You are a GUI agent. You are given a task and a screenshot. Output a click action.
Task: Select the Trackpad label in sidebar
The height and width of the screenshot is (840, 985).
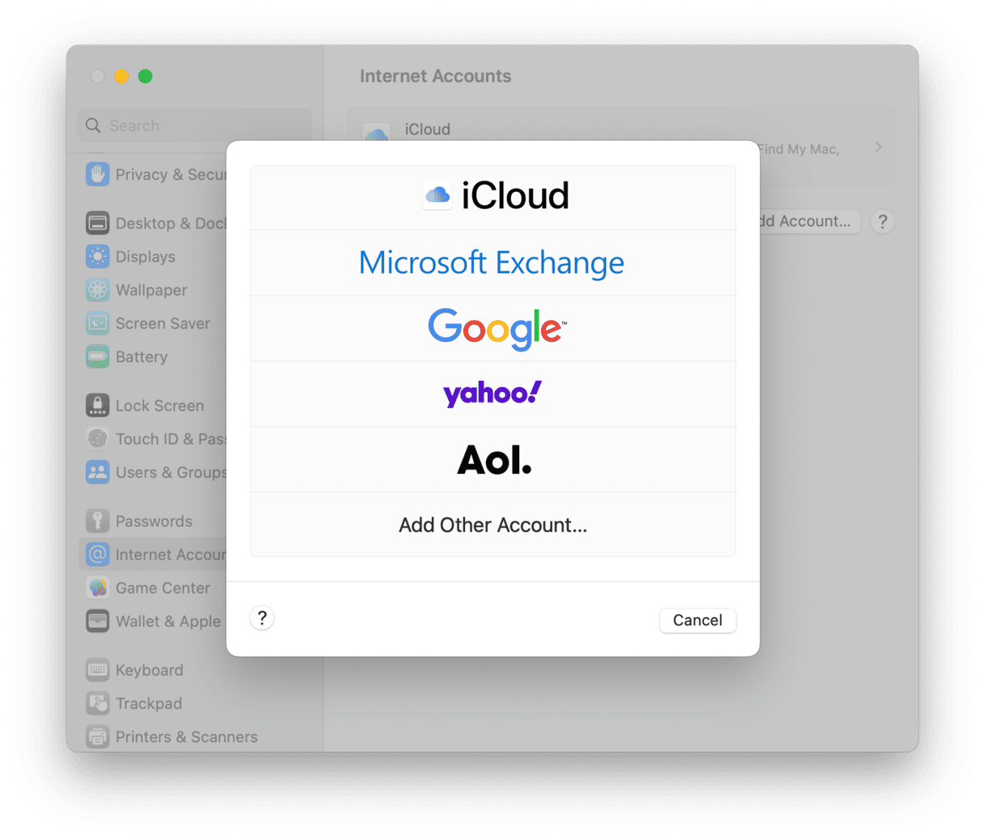(149, 704)
